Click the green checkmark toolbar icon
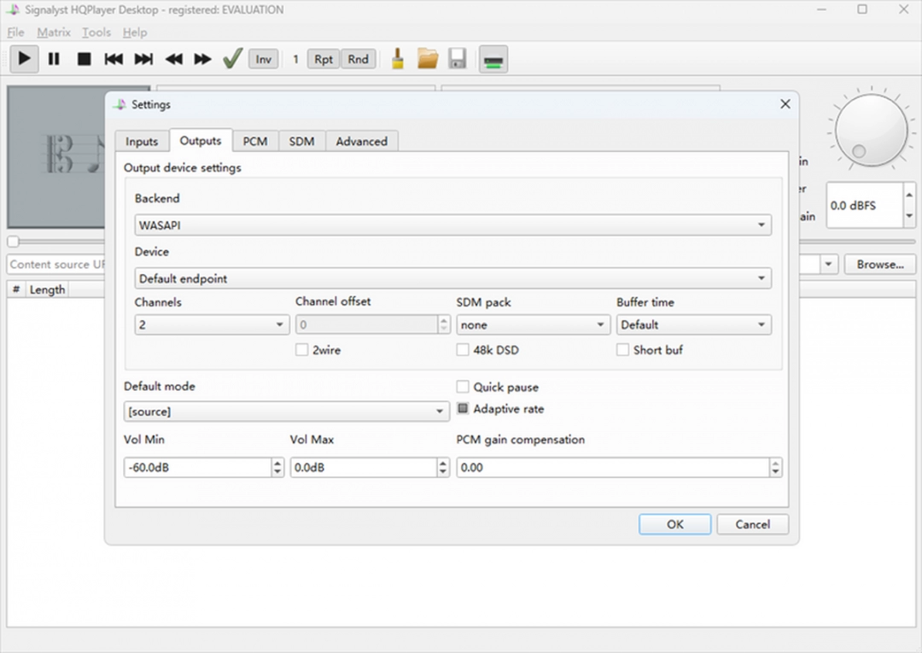This screenshot has height=653, width=922. point(232,58)
